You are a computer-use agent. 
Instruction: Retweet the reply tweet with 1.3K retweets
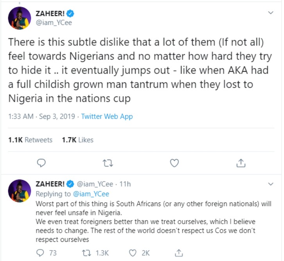95,253
